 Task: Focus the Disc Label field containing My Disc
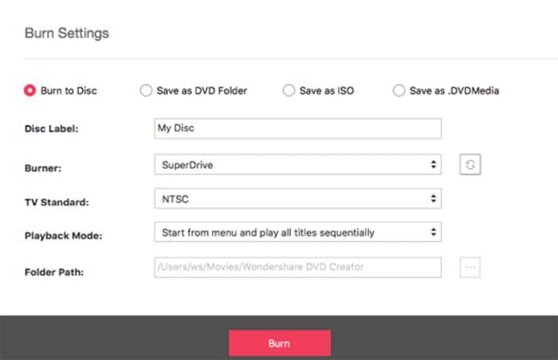(x=298, y=128)
